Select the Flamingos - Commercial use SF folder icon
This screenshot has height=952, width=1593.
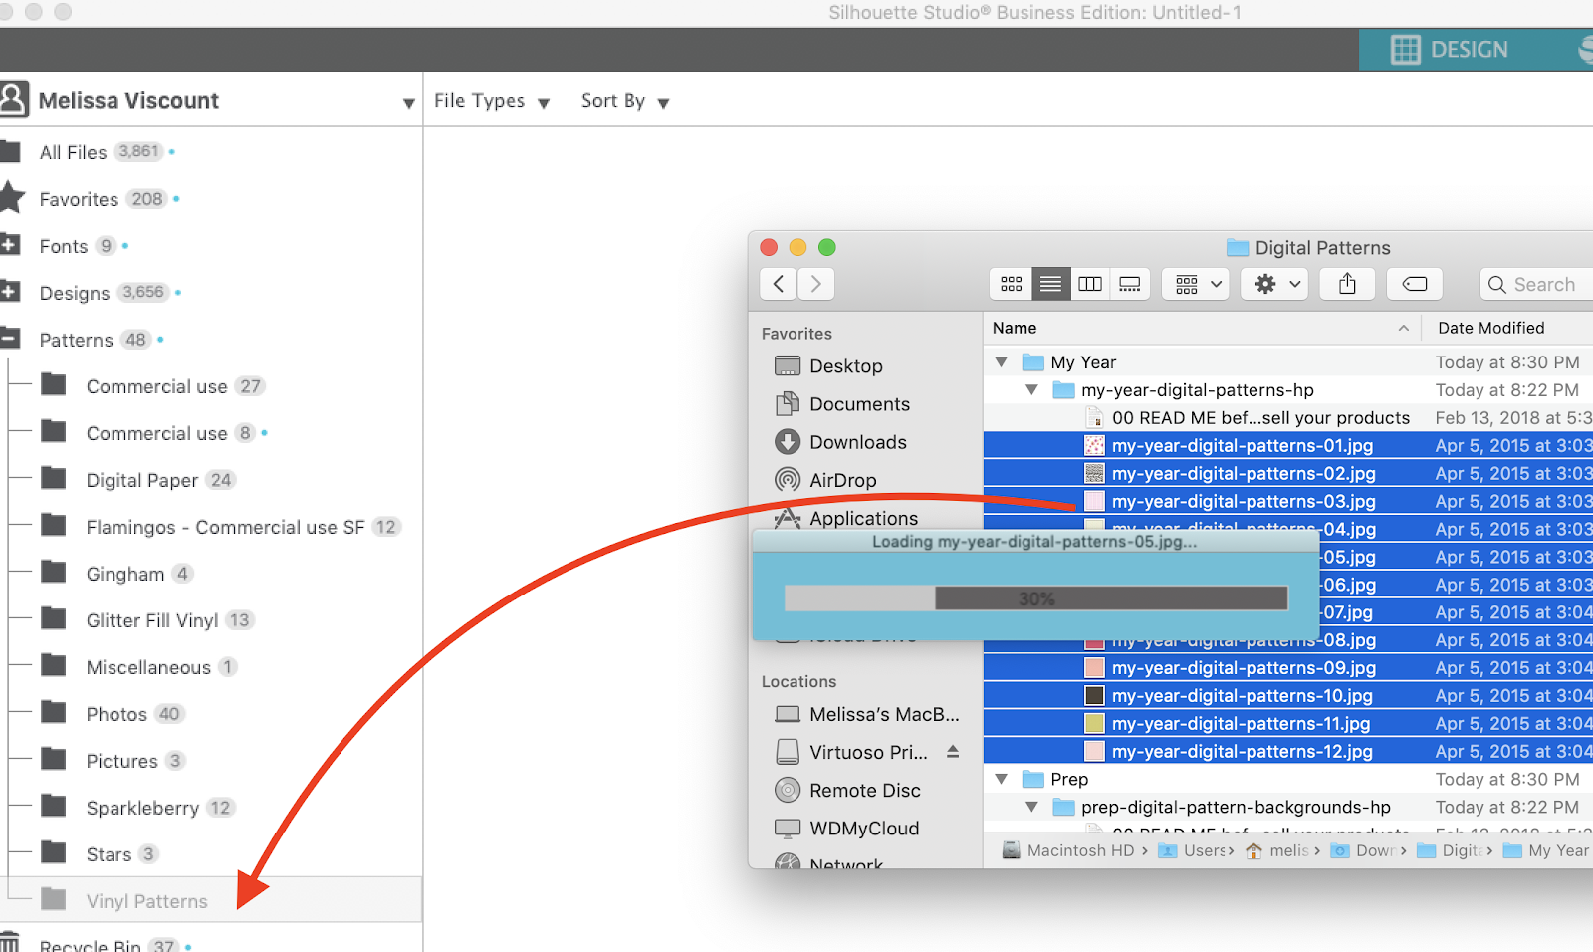pyautogui.click(x=54, y=526)
